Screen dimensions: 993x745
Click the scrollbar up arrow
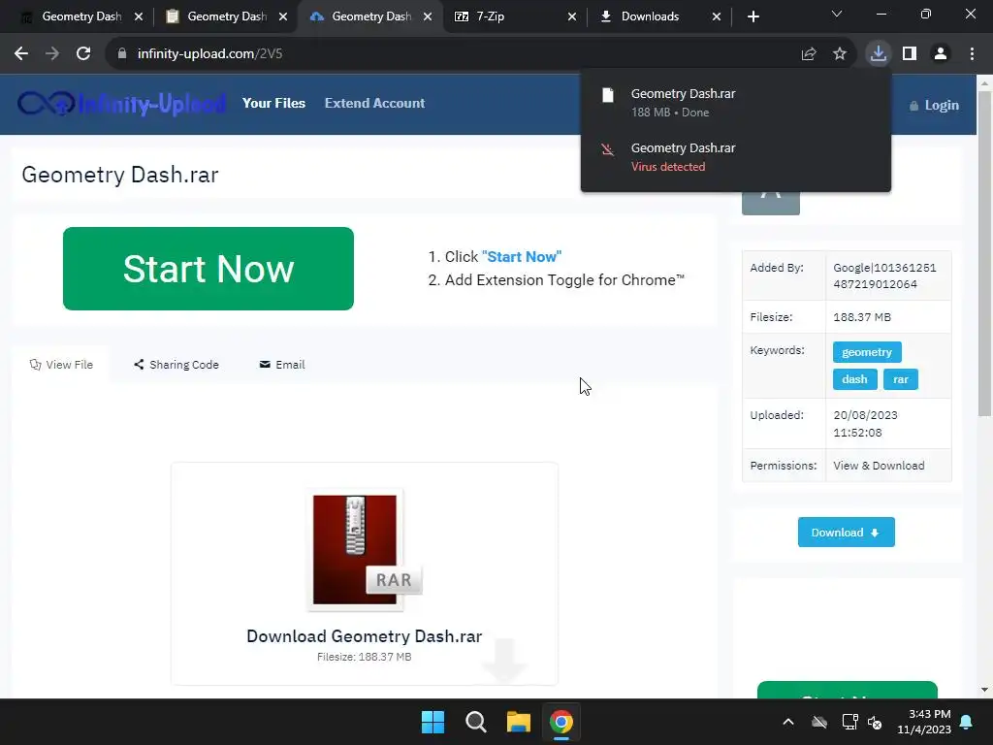click(984, 83)
